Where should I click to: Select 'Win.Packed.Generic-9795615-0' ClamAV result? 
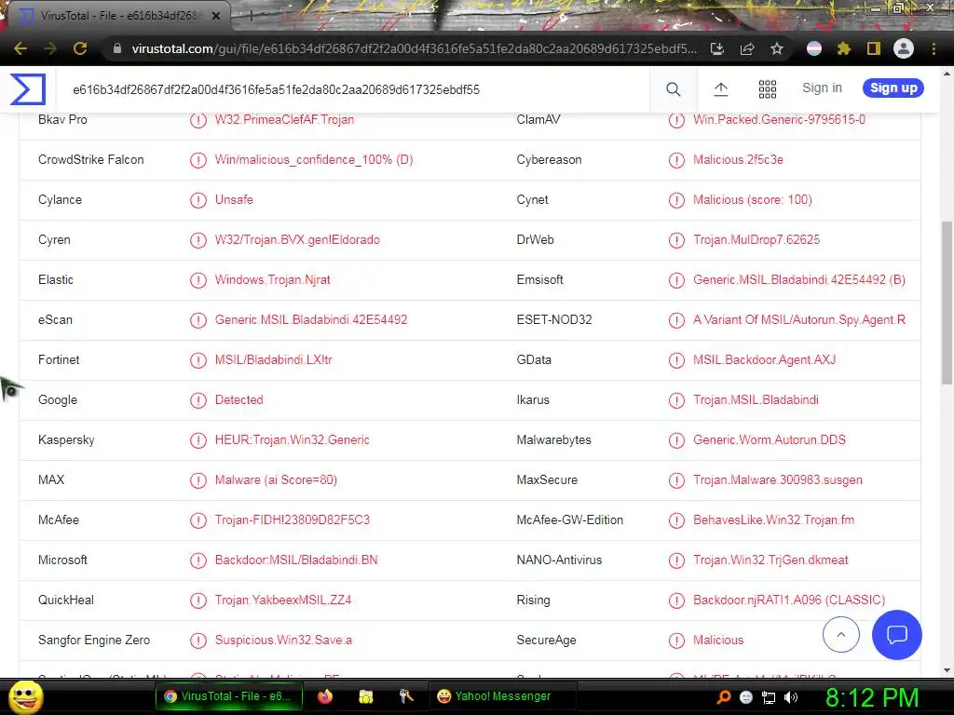point(779,120)
